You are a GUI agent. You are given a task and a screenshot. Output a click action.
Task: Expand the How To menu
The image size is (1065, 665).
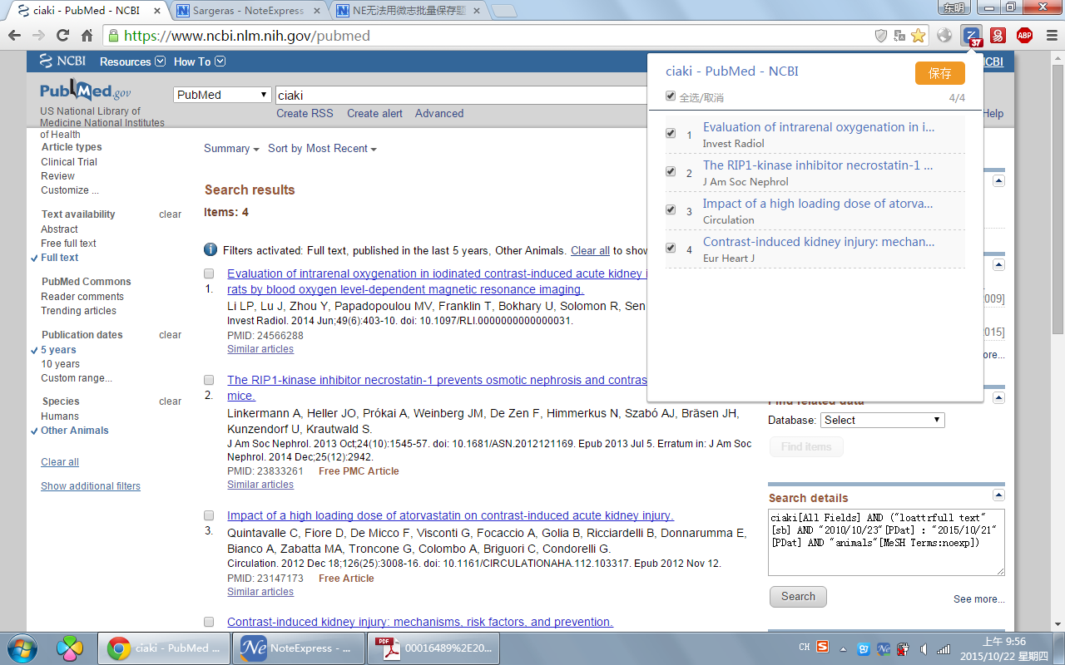click(x=199, y=62)
